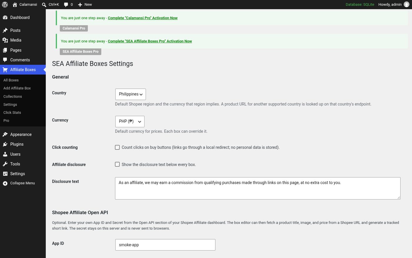Click the Plugins plug icon
The width and height of the screenshot is (412, 258).
5,144
